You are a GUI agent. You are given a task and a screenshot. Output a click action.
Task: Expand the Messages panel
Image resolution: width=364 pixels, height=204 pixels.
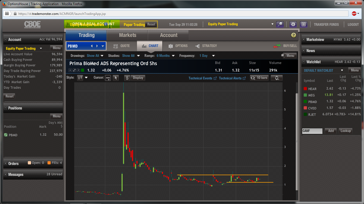click(x=5, y=175)
